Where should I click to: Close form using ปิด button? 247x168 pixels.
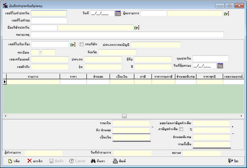[233, 161]
